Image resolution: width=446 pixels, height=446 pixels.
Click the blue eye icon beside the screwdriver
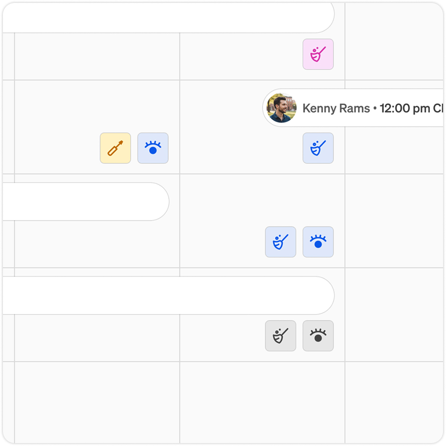click(153, 148)
